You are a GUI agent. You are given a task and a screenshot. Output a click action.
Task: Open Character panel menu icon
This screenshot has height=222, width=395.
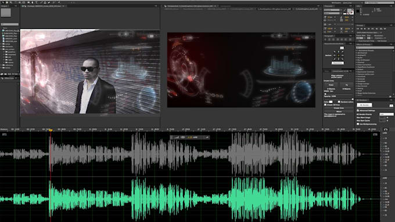[351, 6]
